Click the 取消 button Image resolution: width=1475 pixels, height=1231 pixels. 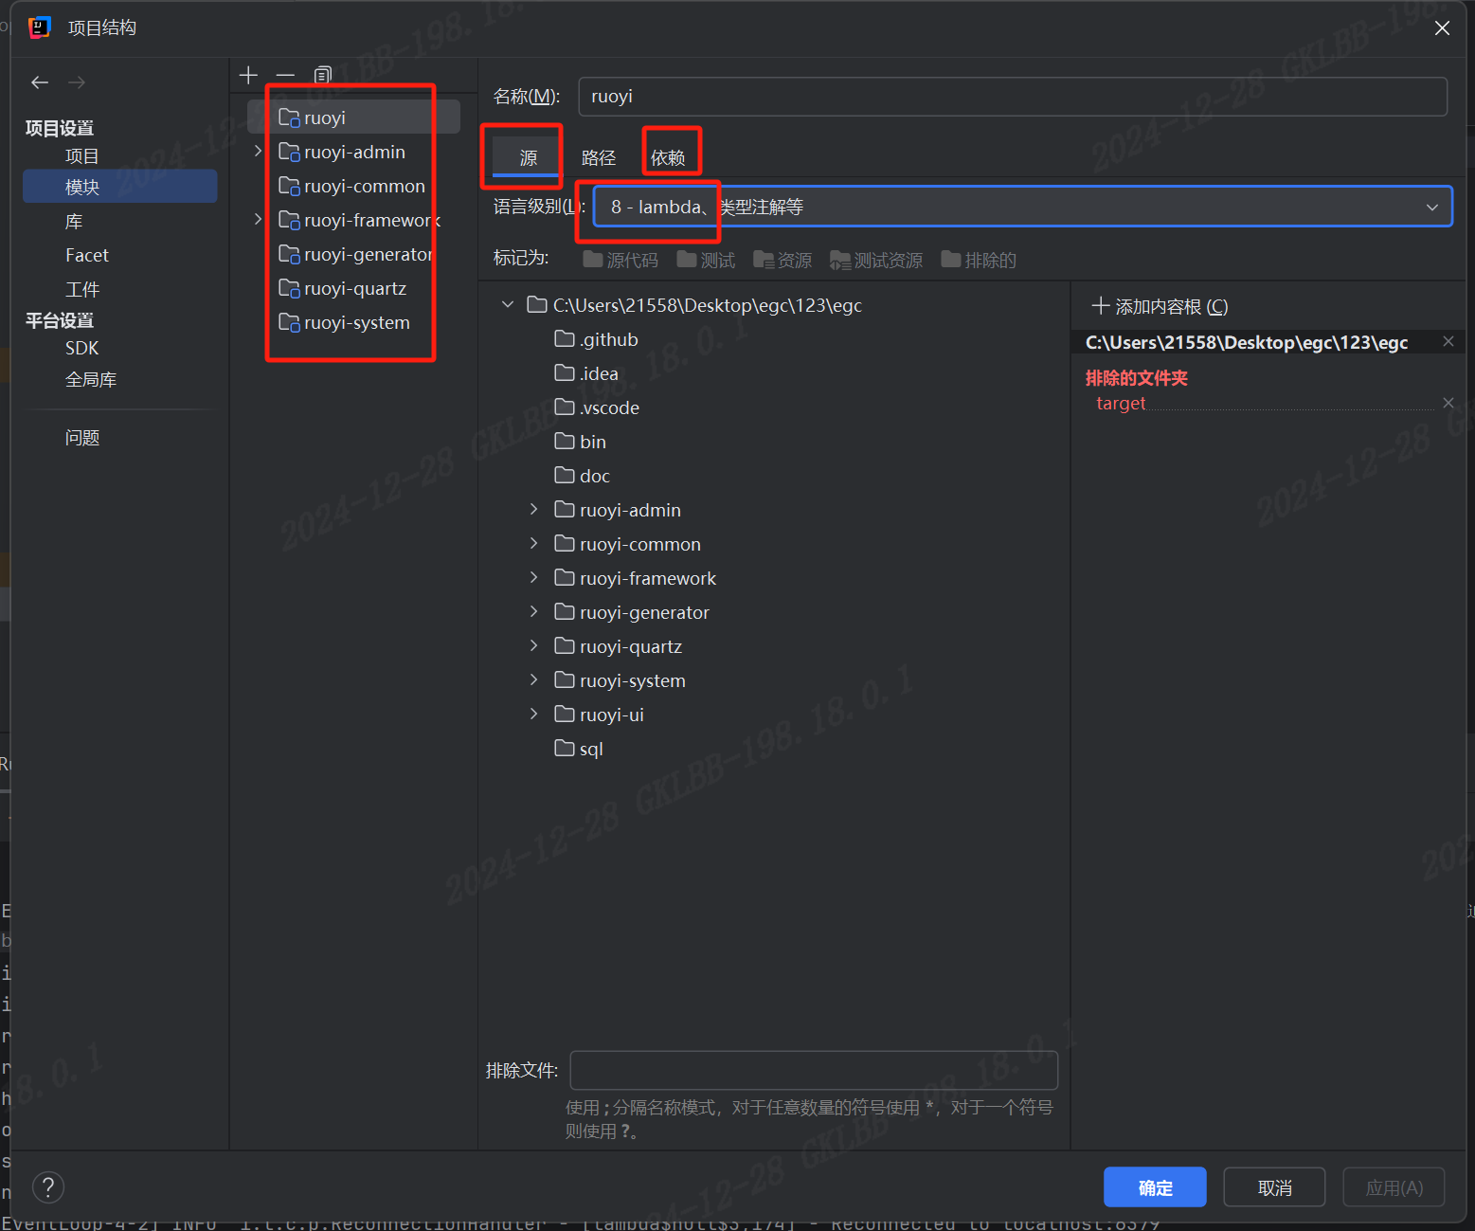point(1274,1186)
